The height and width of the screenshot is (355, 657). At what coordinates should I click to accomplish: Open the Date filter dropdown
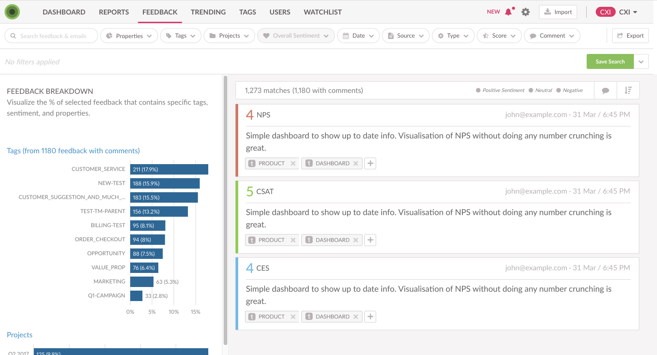coord(358,36)
